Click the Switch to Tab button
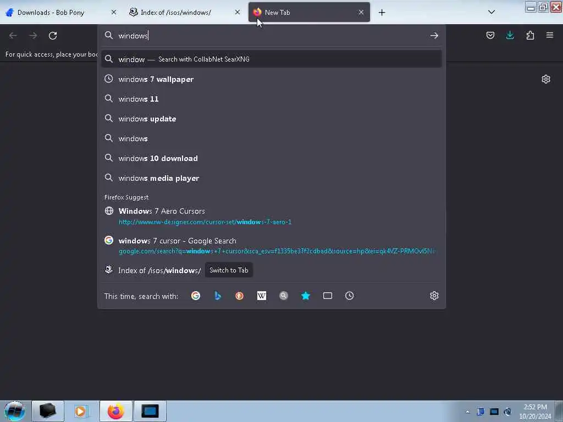563x422 pixels. pos(229,270)
